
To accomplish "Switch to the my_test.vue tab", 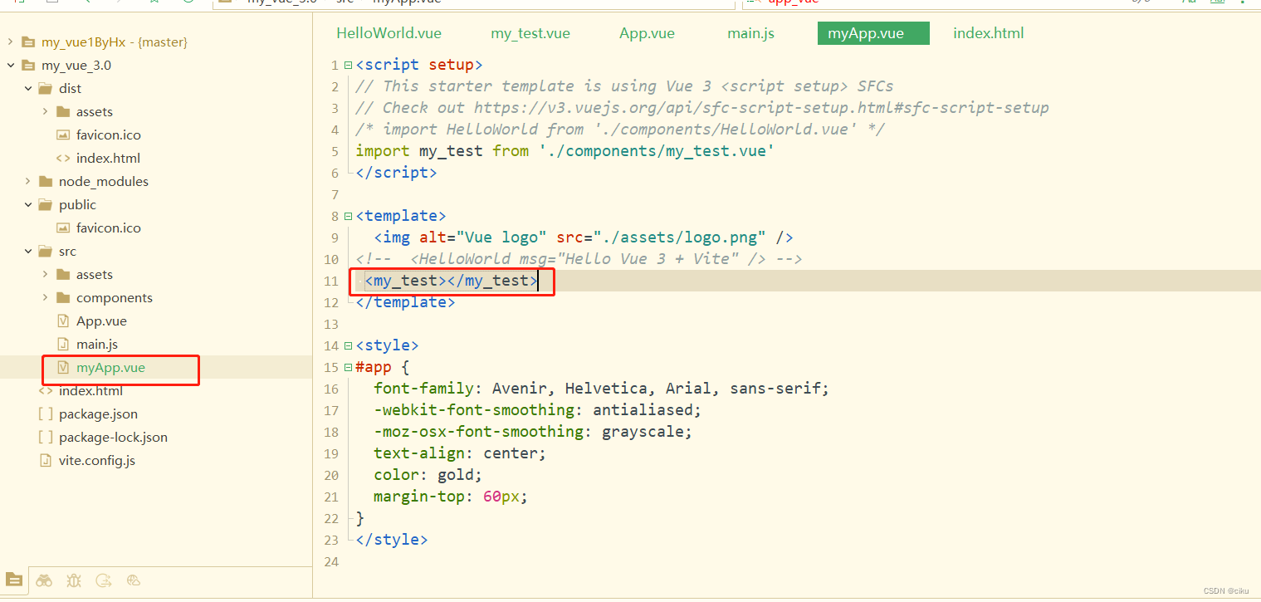I will tap(530, 33).
